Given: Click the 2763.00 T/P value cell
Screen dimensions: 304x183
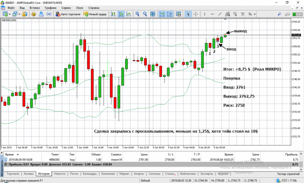Looking at the screenshot, I should tap(195, 159).
